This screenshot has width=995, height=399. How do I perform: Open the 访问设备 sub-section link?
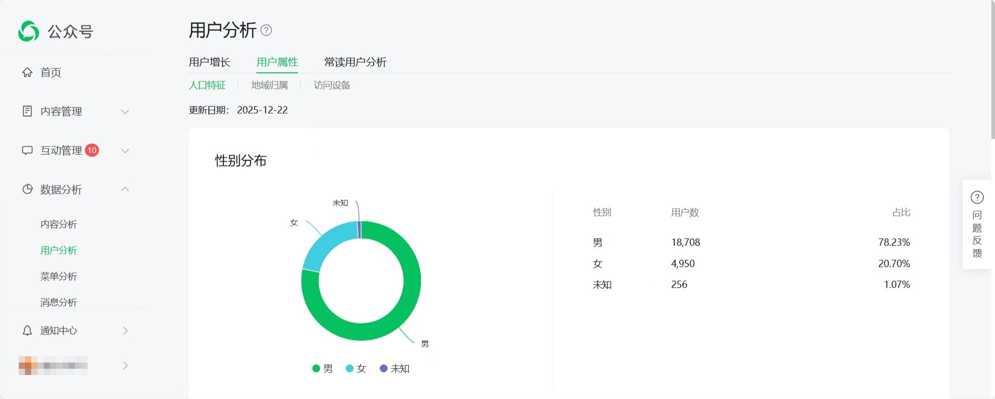point(332,85)
